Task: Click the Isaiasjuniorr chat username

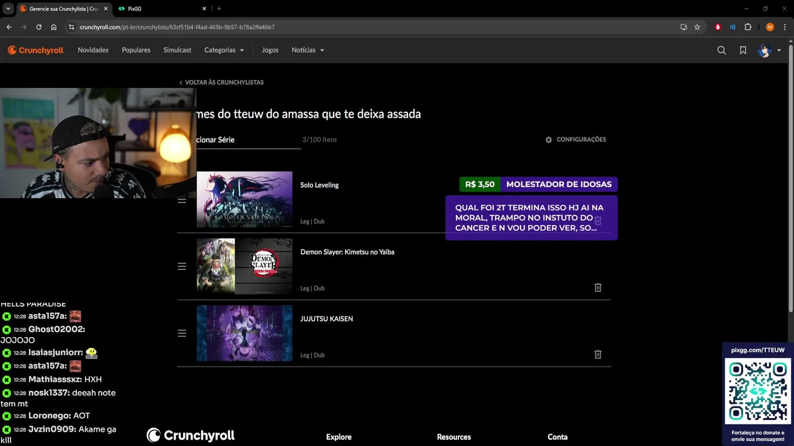Action: [56, 353]
